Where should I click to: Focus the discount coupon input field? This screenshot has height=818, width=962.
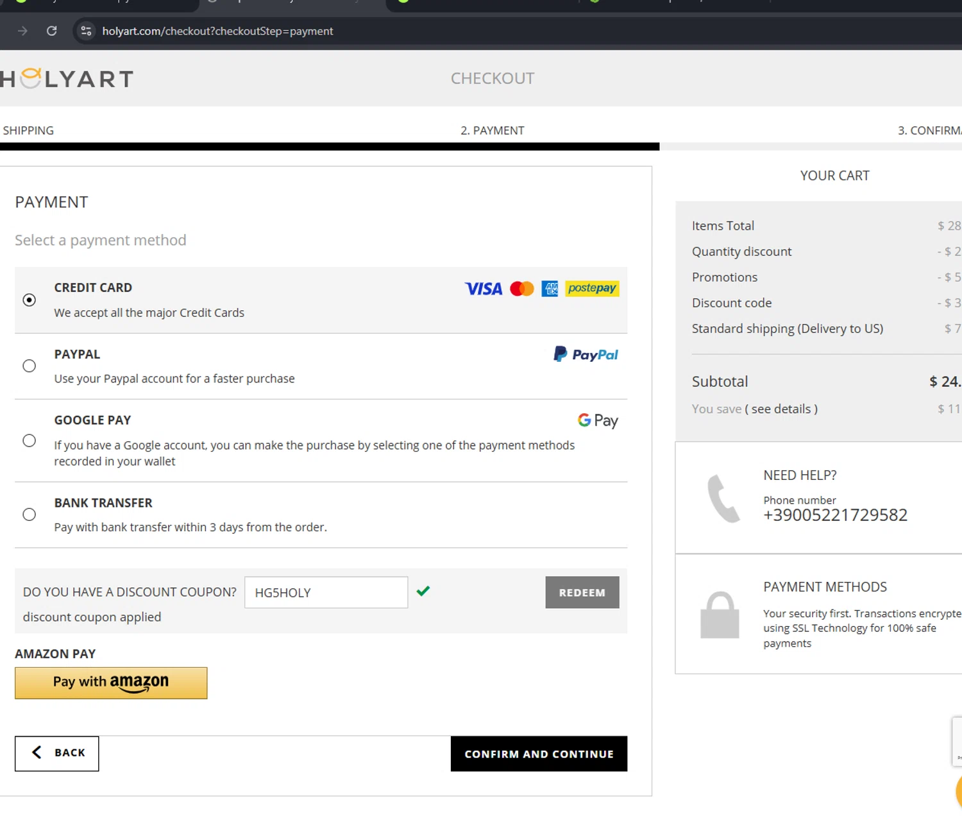pyautogui.click(x=326, y=592)
